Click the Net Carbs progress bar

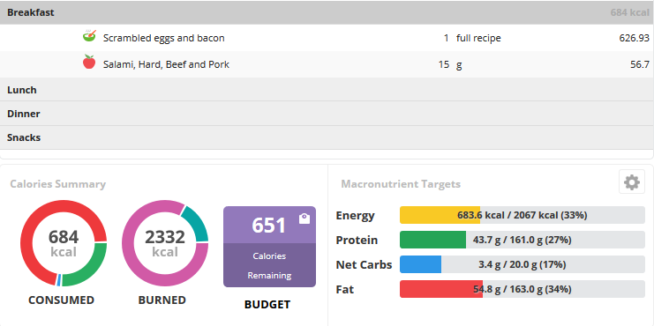pos(522,264)
